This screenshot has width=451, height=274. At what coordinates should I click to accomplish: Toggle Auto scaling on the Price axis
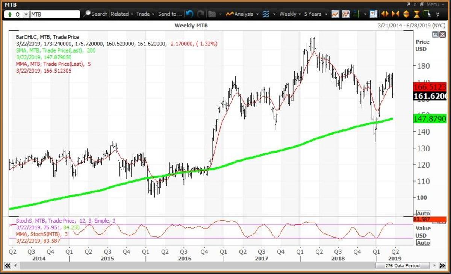423,213
